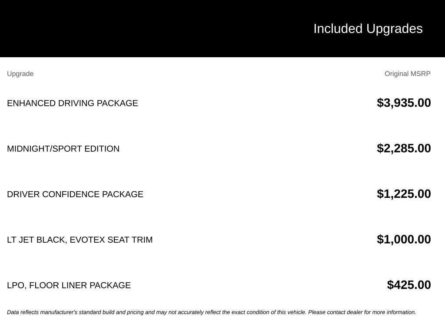This screenshot has height=333, width=445.
Task: Select the LPO, FLOOR LINER PACKAGE entry
Action: point(69,285)
